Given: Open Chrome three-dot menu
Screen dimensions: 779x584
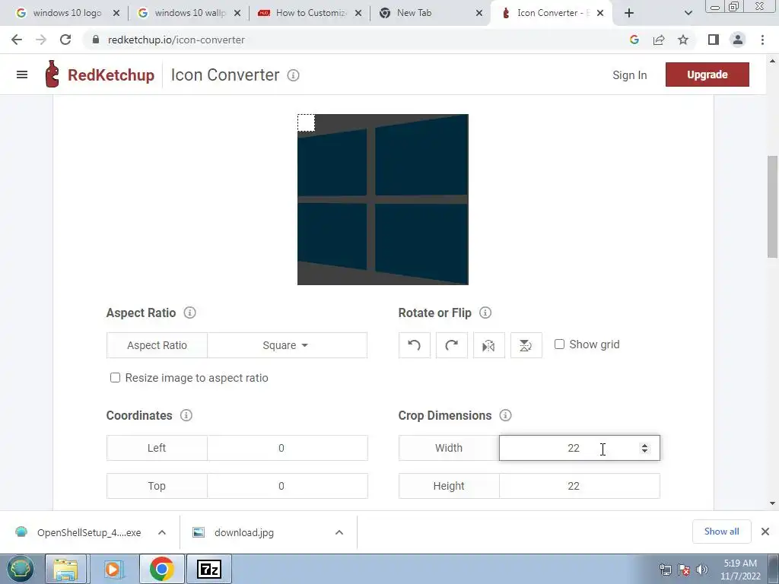Looking at the screenshot, I should pos(762,40).
